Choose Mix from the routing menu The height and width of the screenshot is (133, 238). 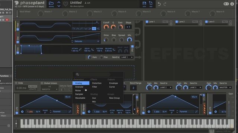[94, 102]
